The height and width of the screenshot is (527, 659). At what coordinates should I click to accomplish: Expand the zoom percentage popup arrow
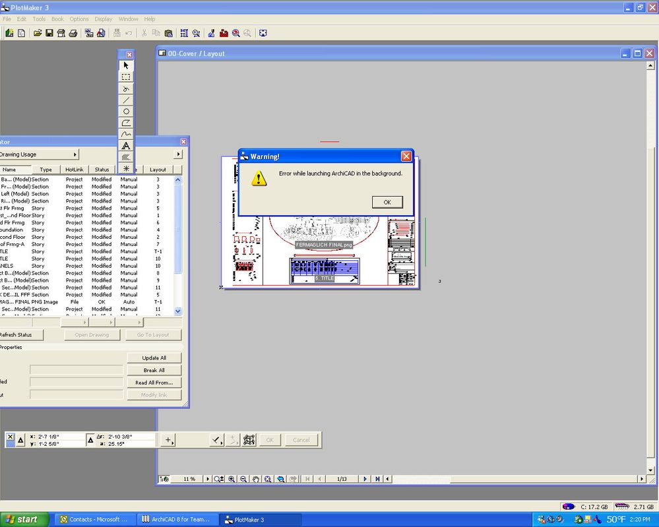207,479
